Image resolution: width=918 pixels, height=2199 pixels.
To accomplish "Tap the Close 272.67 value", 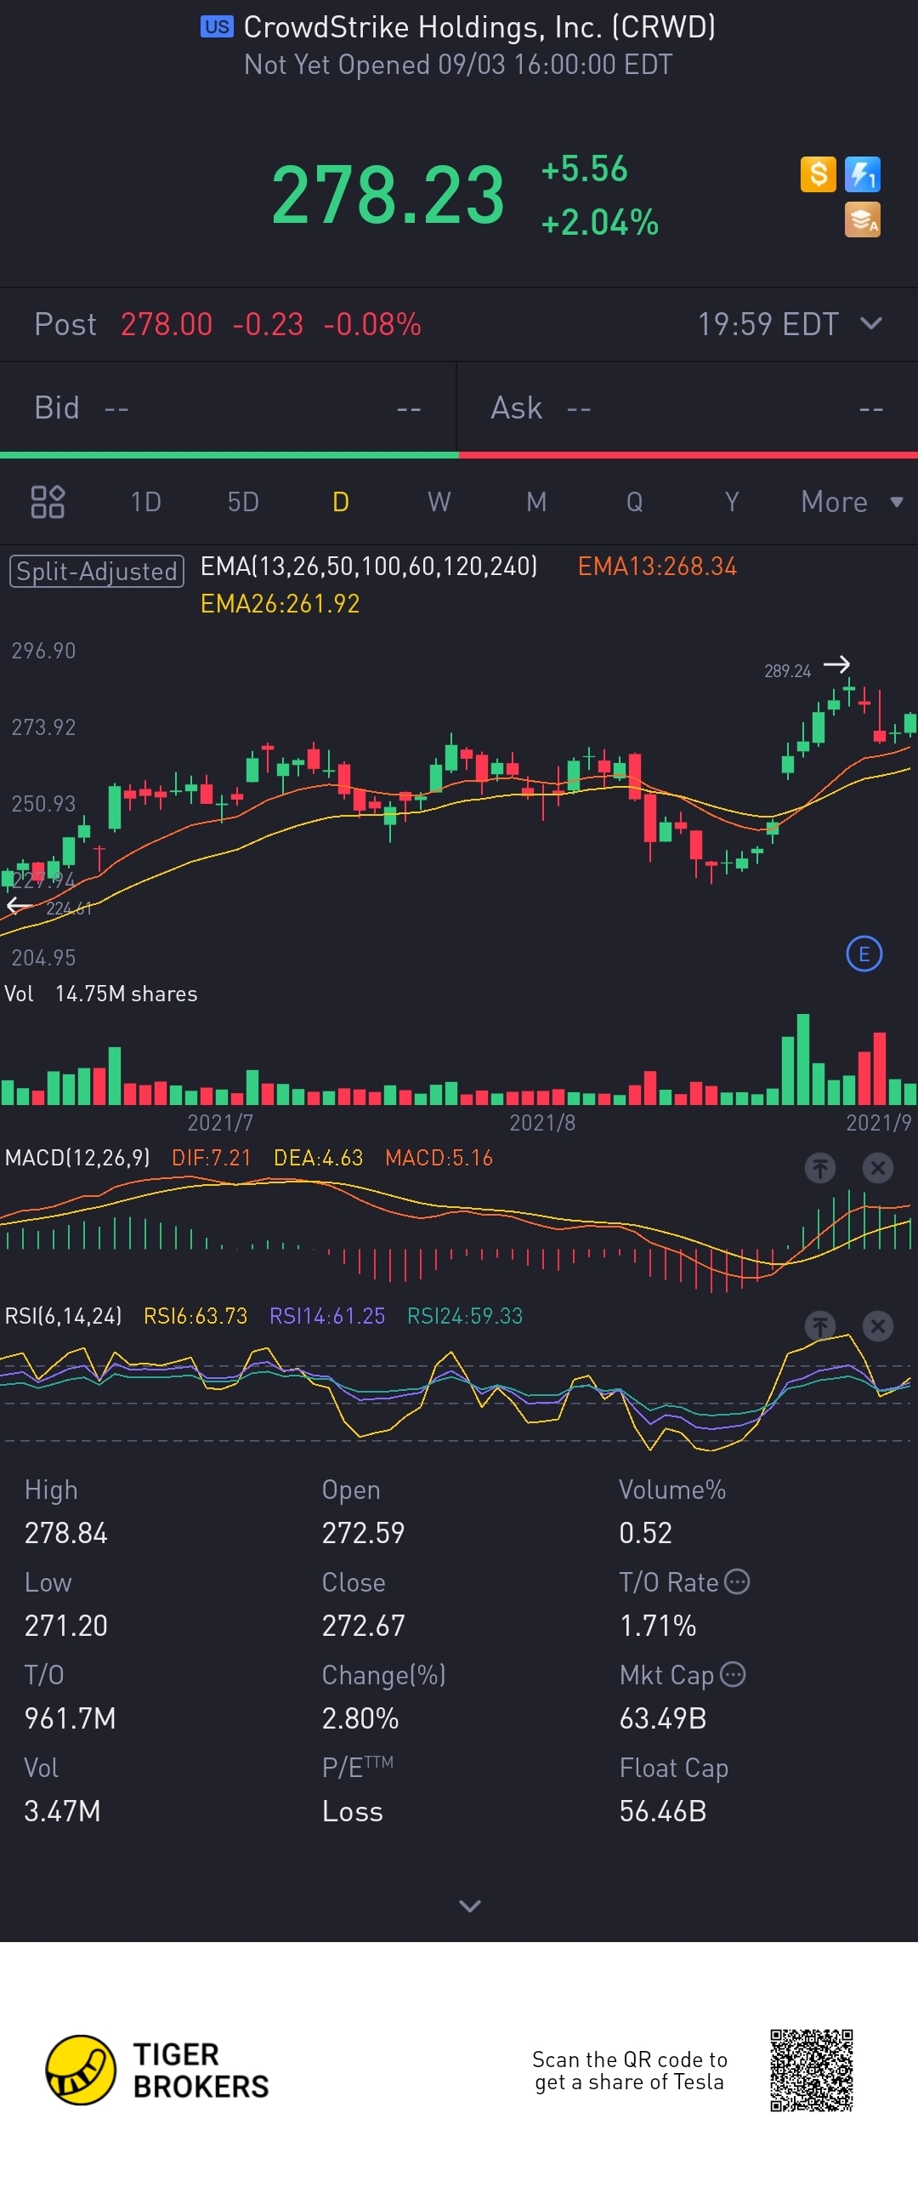I will point(363,1626).
